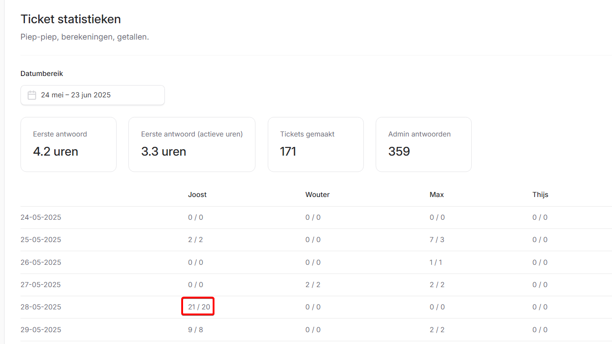Viewport: 612px width, 344px height.
Task: Click the Datumbereik label
Action: click(42, 74)
